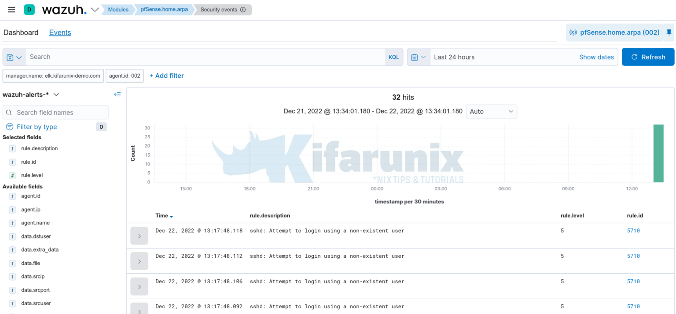Open the main navigation hamburger menu
The width and height of the screenshot is (676, 314).
[11, 10]
